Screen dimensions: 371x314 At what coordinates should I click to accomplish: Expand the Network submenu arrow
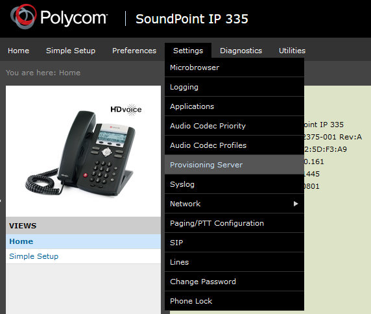296,204
